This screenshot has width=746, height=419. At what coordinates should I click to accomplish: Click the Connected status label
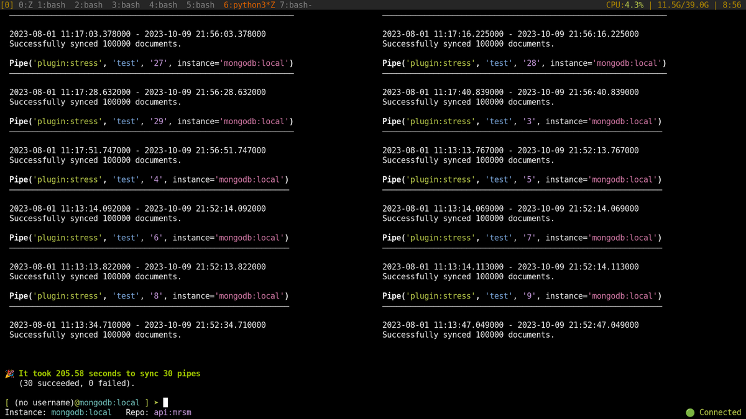pos(720,412)
